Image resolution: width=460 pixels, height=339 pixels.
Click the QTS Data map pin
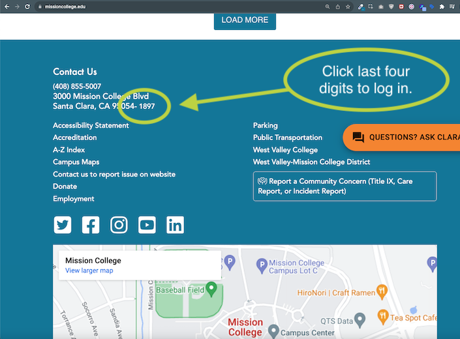pyautogui.click(x=360, y=320)
